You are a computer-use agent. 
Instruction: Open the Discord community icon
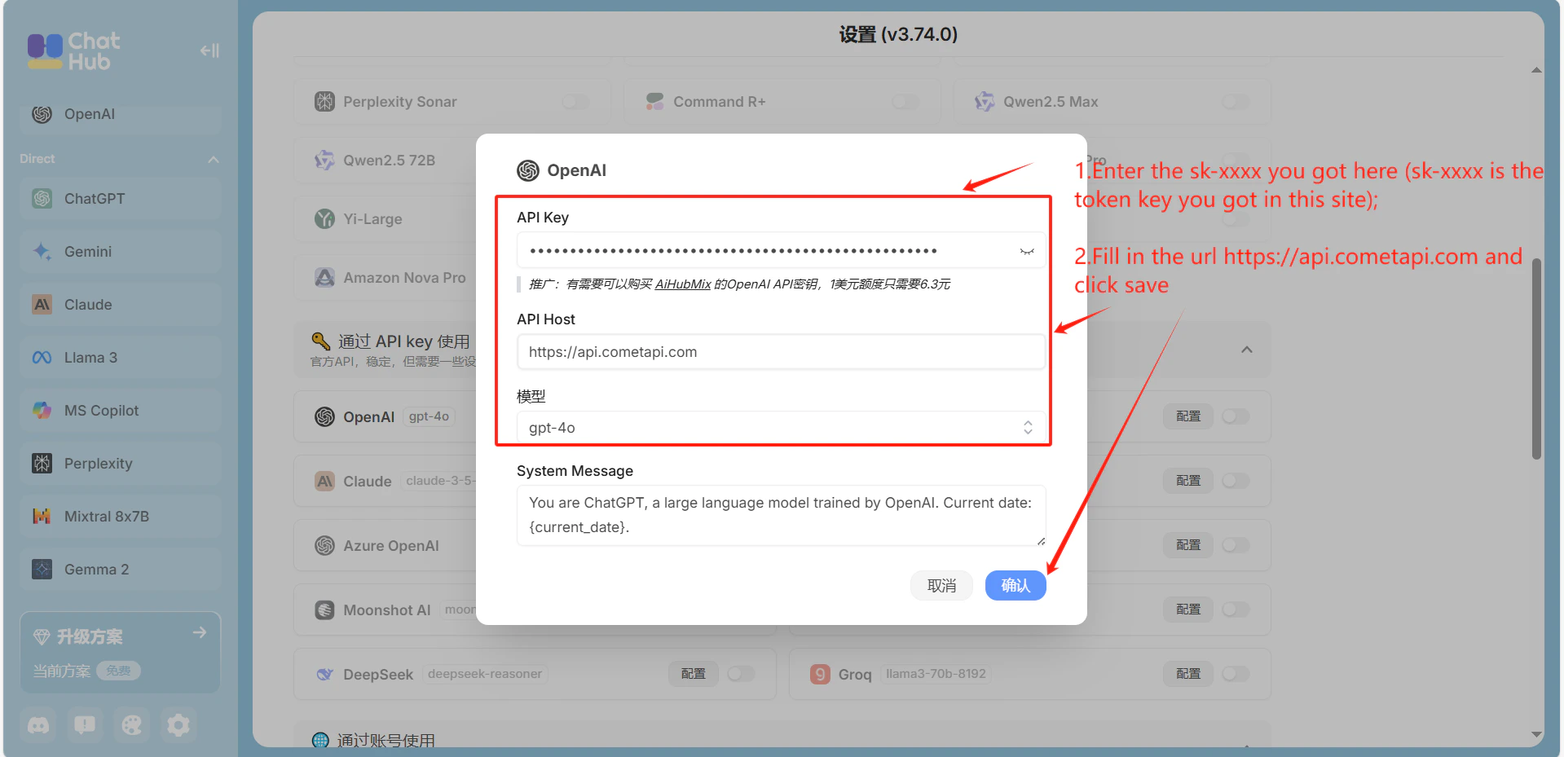[38, 725]
